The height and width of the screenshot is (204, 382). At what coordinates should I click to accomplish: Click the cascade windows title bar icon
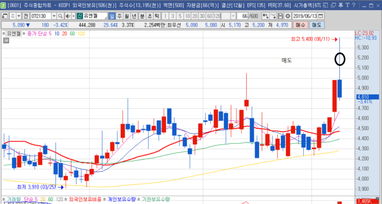pyautogui.click(x=333, y=5)
